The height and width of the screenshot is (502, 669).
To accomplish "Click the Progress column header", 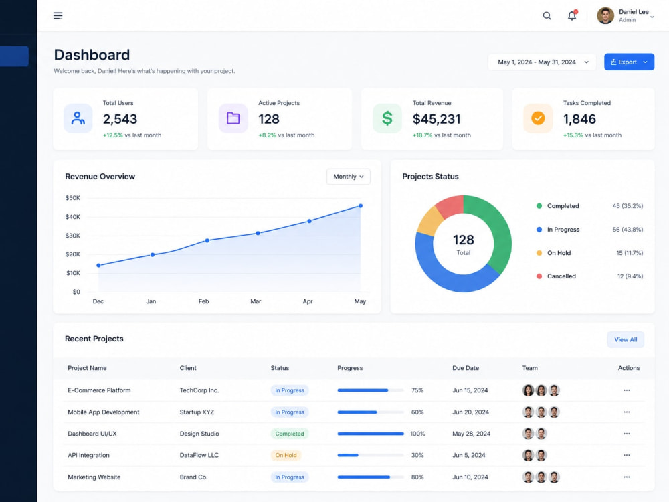I will click(350, 368).
